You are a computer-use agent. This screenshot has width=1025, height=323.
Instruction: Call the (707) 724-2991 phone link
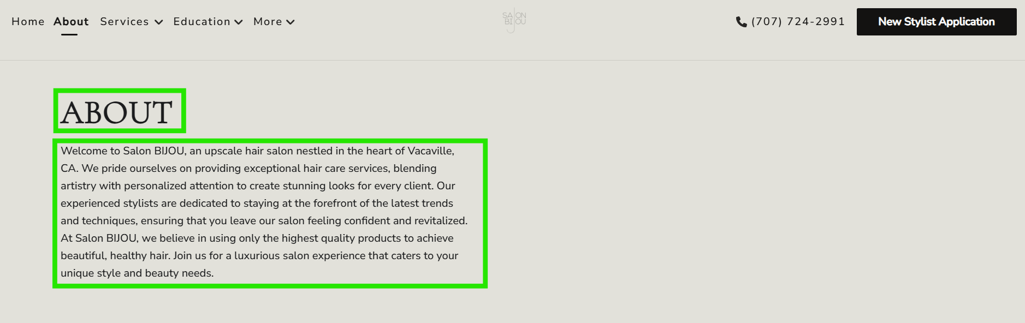pos(798,22)
